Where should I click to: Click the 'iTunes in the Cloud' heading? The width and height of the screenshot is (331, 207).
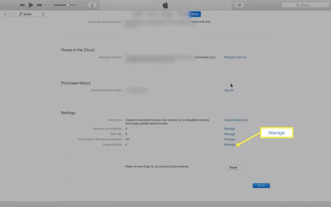[78, 50]
